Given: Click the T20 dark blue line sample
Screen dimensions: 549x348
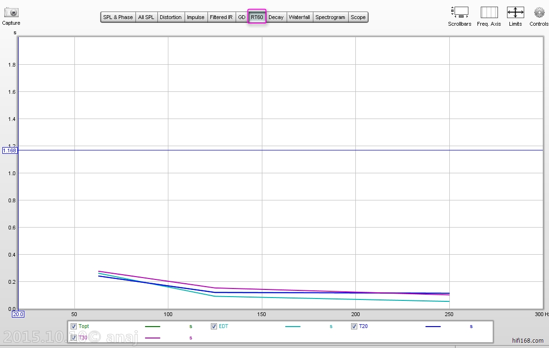Looking at the screenshot, I should coord(433,327).
